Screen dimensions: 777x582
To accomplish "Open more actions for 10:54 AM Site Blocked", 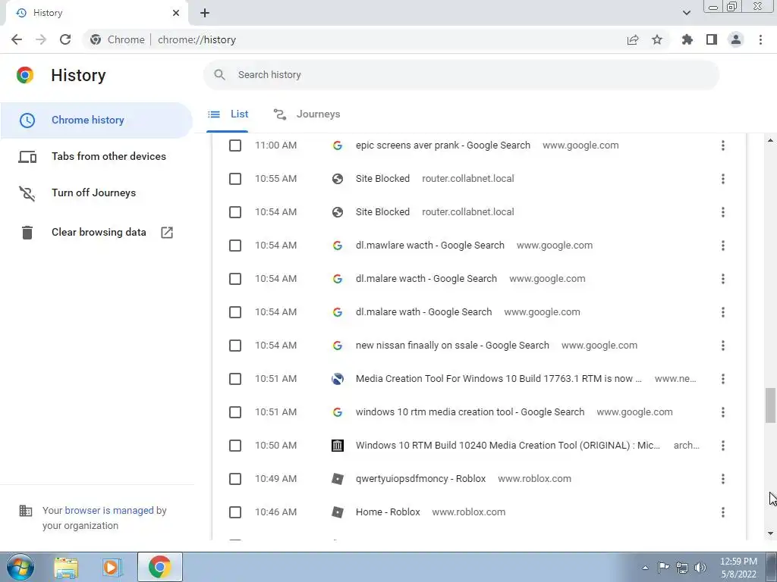I will click(x=723, y=212).
